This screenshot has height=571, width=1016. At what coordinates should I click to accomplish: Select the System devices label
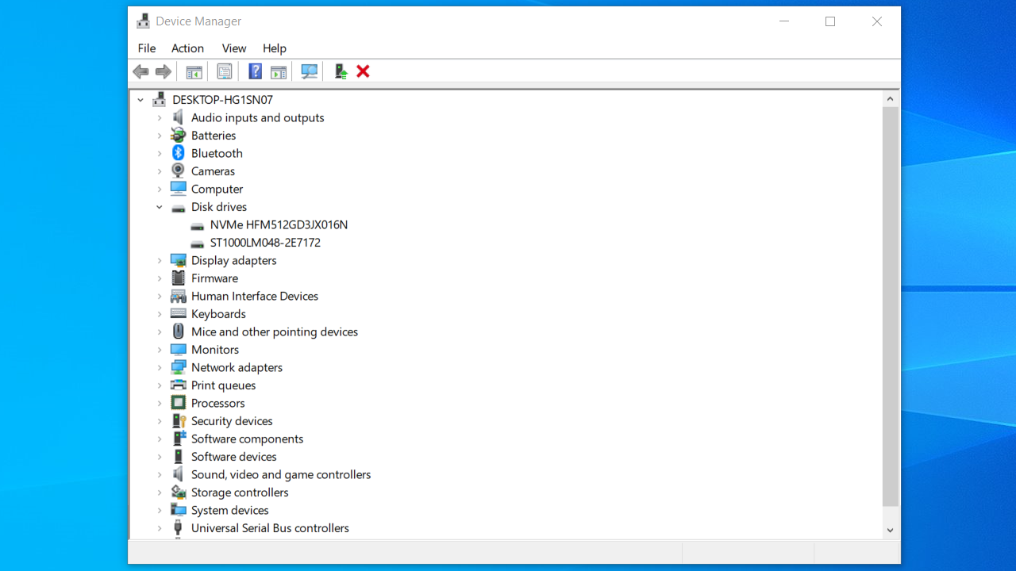point(229,510)
